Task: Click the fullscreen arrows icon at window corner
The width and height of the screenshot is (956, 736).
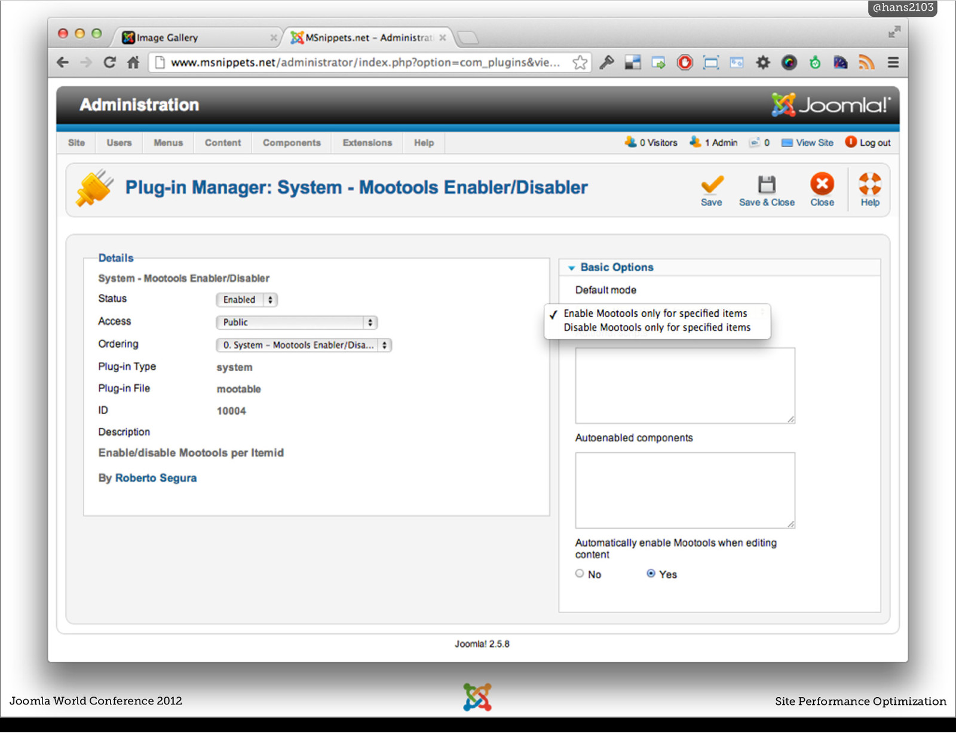Action: (x=894, y=32)
